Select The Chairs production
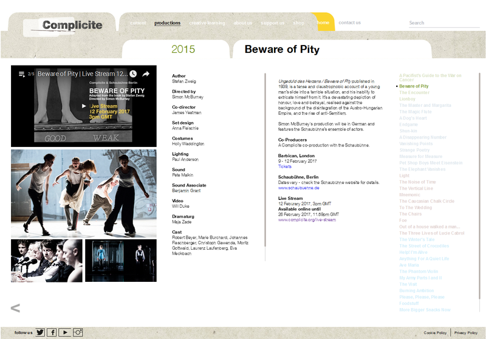The width and height of the screenshot is (486, 339). tap(411, 214)
